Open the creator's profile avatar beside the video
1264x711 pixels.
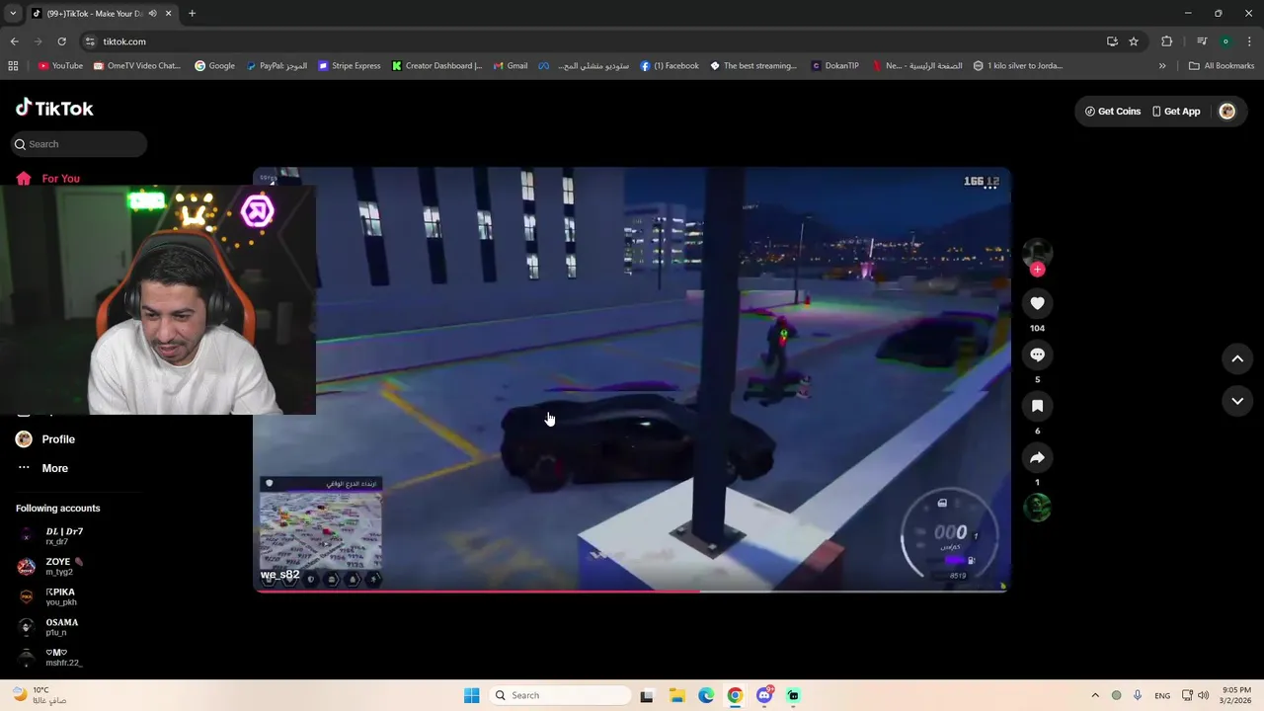(1037, 253)
